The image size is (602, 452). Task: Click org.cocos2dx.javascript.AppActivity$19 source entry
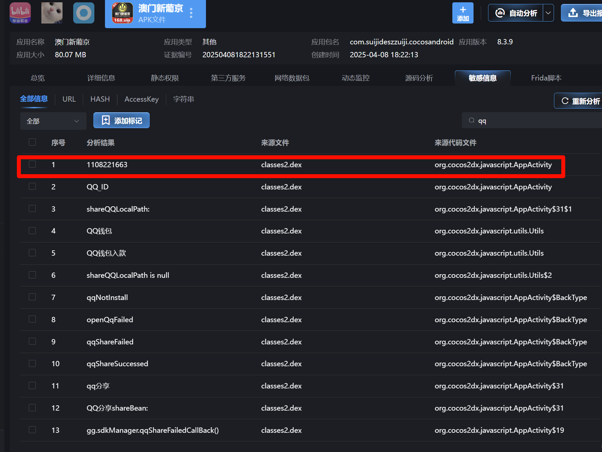click(x=499, y=430)
